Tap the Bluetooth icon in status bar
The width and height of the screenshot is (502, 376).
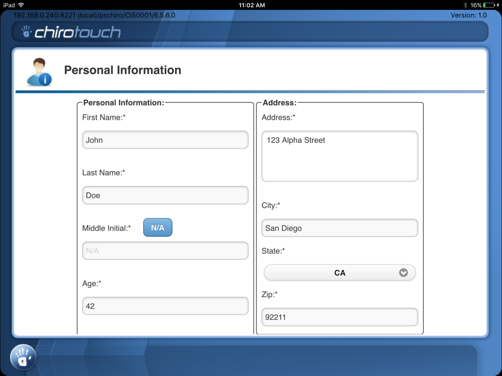465,5
